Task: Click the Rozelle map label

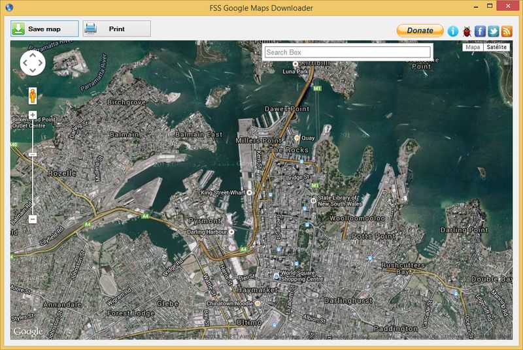Action: (62, 173)
